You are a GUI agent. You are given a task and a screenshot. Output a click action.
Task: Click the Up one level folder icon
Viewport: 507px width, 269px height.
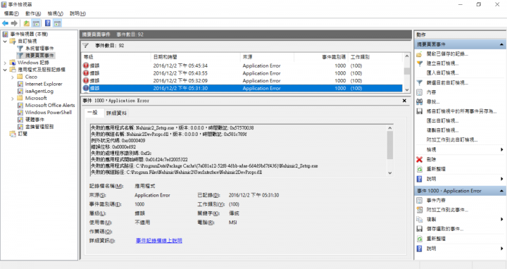(27, 23)
